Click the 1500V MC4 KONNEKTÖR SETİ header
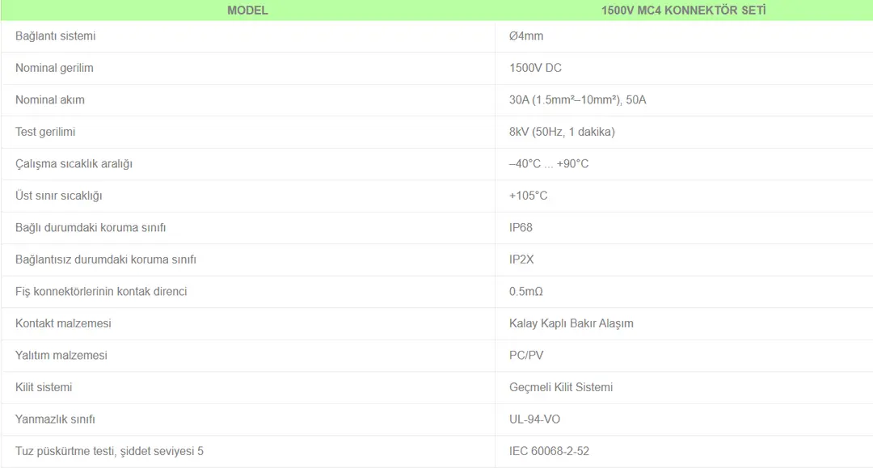The image size is (873, 468). tap(684, 11)
